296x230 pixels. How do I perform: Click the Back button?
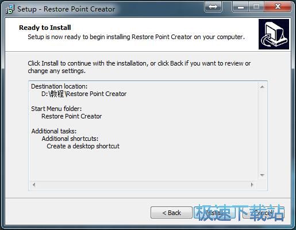(171, 213)
